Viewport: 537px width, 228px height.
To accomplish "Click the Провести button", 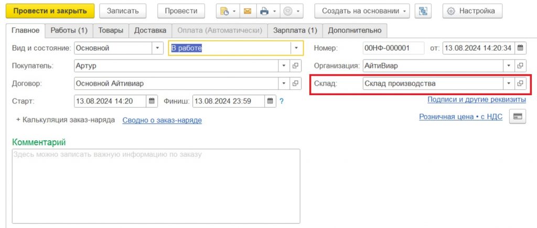I will pos(181,11).
